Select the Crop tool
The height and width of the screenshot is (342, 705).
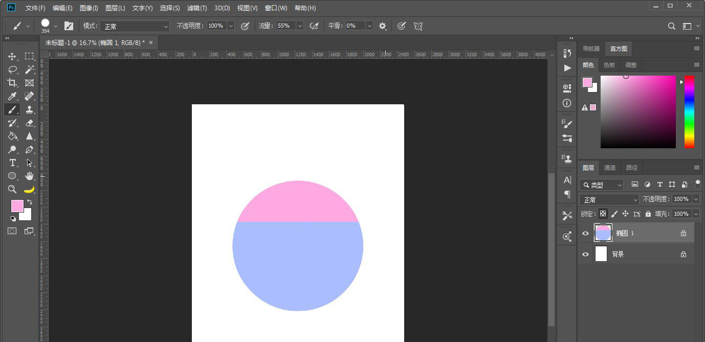pyautogui.click(x=13, y=83)
